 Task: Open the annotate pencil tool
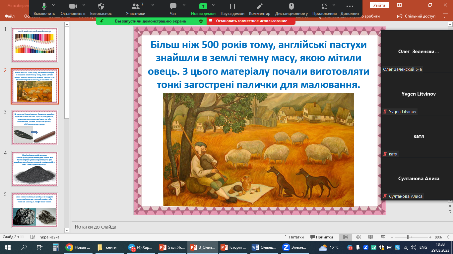(x=260, y=9)
